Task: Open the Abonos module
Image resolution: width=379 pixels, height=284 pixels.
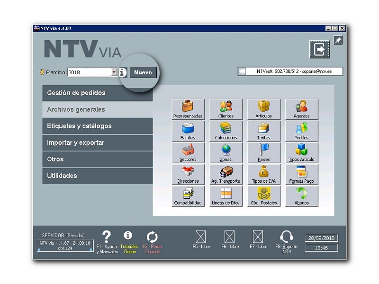Action: (x=302, y=196)
